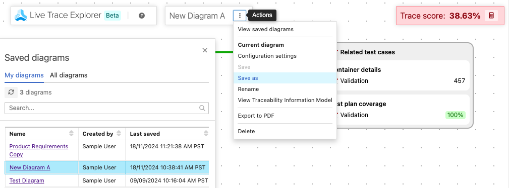Choose Export to PDF
509x188 pixels.
coord(285,116)
